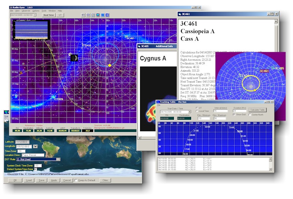The image size is (293, 199).
Task: Click the UT button in Radio-Eyes toolbar
Action: point(60,15)
